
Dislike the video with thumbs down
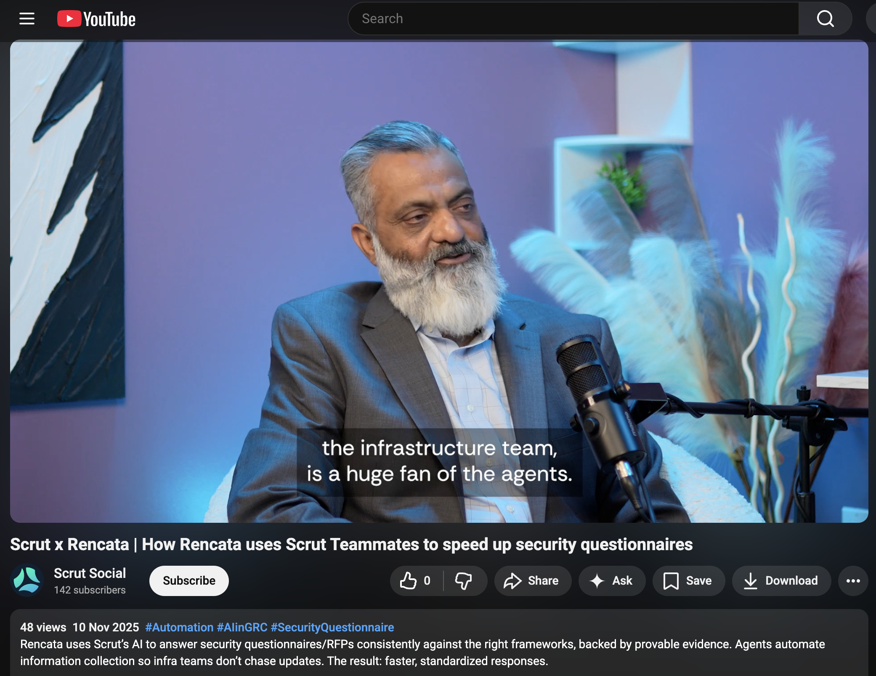coord(464,581)
